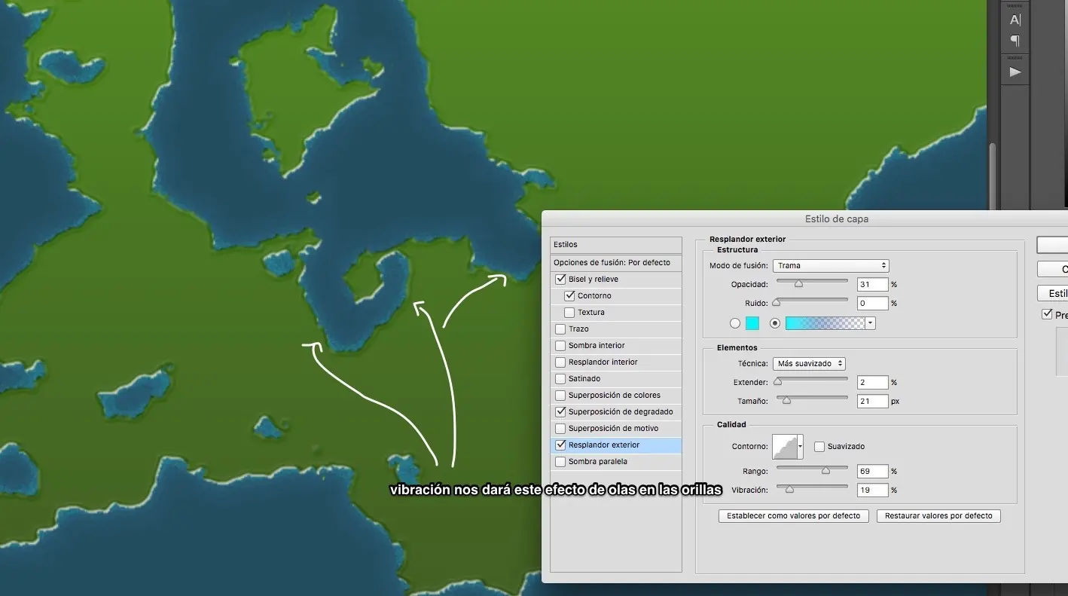Select Superposición de degradado row
Image resolution: width=1068 pixels, height=596 pixels.
[616, 411]
